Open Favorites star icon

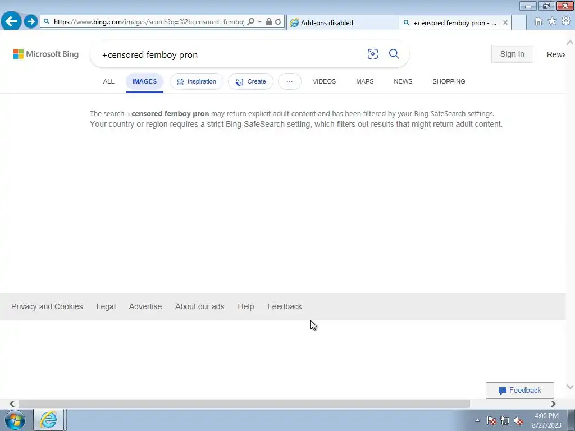(x=552, y=21)
